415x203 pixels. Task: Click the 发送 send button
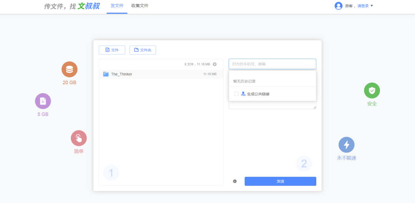280,181
